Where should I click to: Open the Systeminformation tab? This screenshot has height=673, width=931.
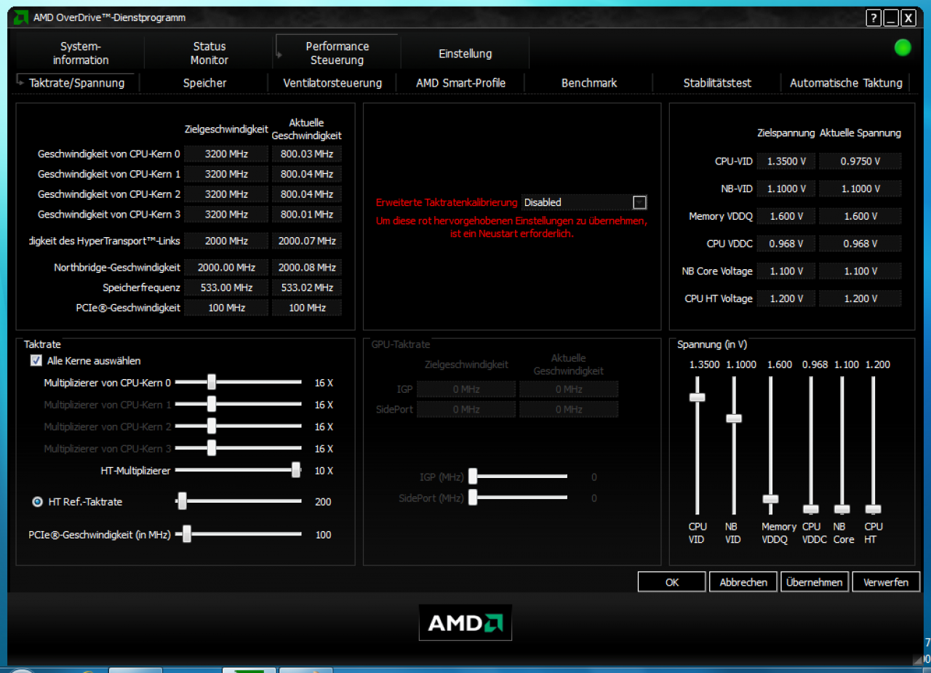pos(81,53)
